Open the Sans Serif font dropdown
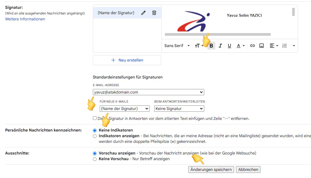This screenshot has width=311, height=178. [x=176, y=45]
